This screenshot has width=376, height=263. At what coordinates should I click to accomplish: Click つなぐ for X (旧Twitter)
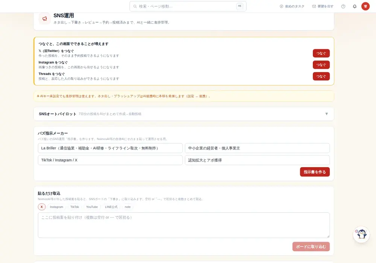(x=321, y=53)
